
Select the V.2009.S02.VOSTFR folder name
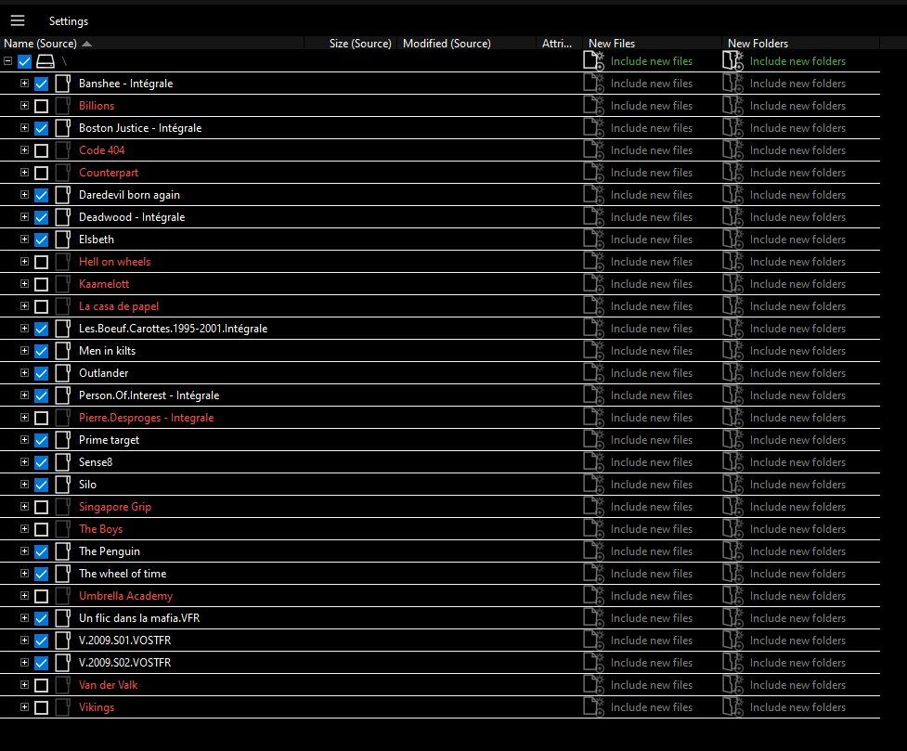[125, 663]
